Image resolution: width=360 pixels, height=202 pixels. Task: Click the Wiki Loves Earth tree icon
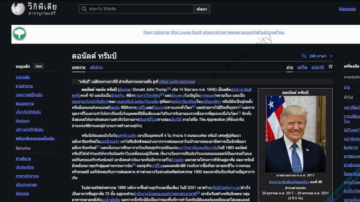(19, 34)
